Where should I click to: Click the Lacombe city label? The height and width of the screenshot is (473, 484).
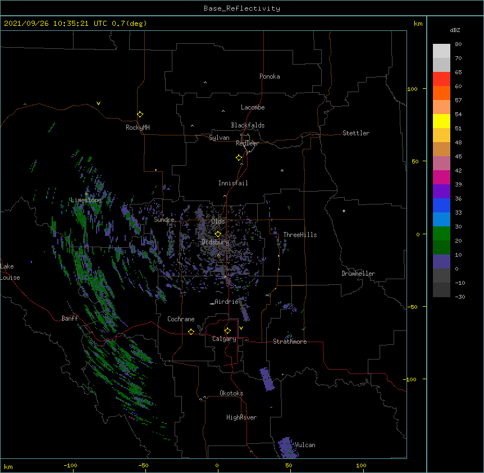click(x=253, y=107)
